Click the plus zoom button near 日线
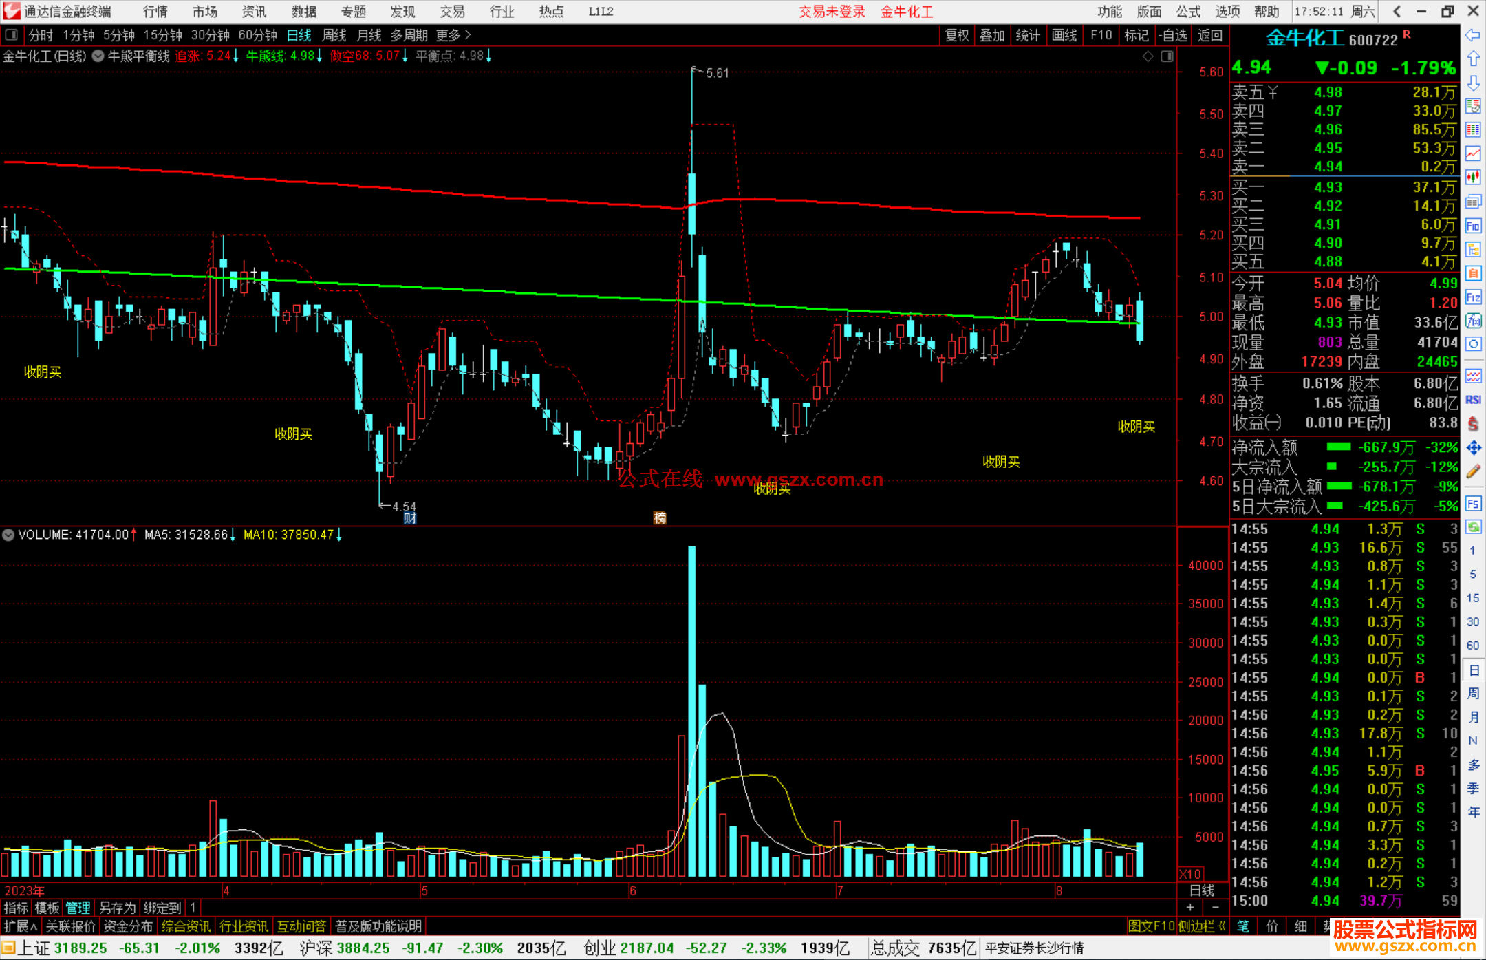The width and height of the screenshot is (1486, 960). pos(1190,907)
